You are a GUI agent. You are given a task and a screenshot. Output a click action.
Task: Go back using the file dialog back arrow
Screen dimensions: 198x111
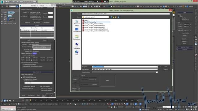click(111, 17)
